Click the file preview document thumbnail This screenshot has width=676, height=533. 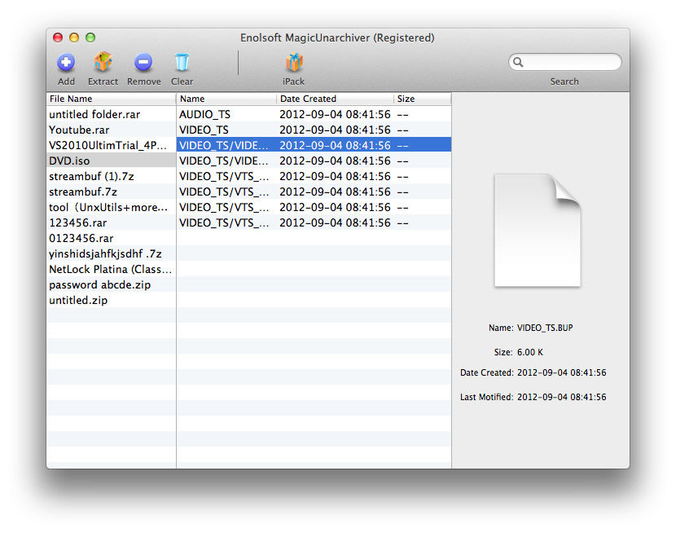[x=538, y=231]
